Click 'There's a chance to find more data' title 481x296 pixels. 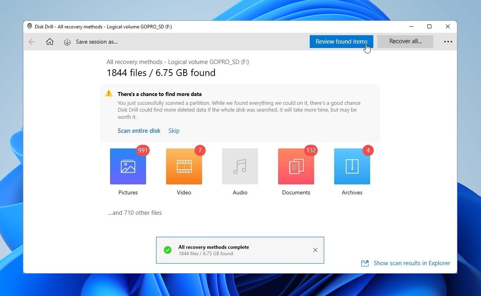tap(160, 94)
